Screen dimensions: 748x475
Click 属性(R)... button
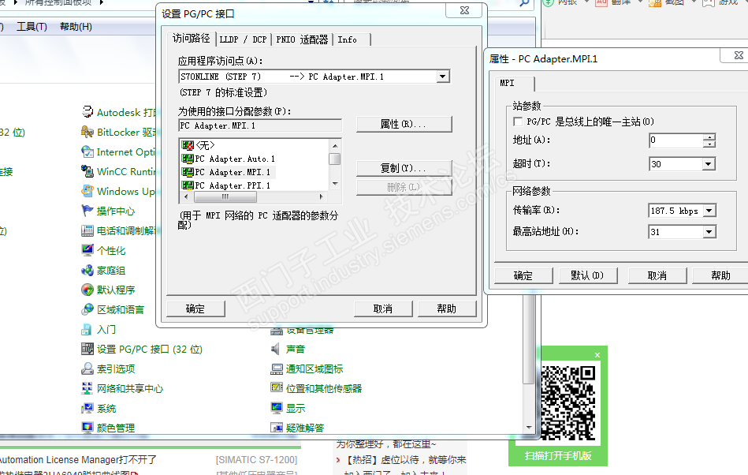coord(404,124)
